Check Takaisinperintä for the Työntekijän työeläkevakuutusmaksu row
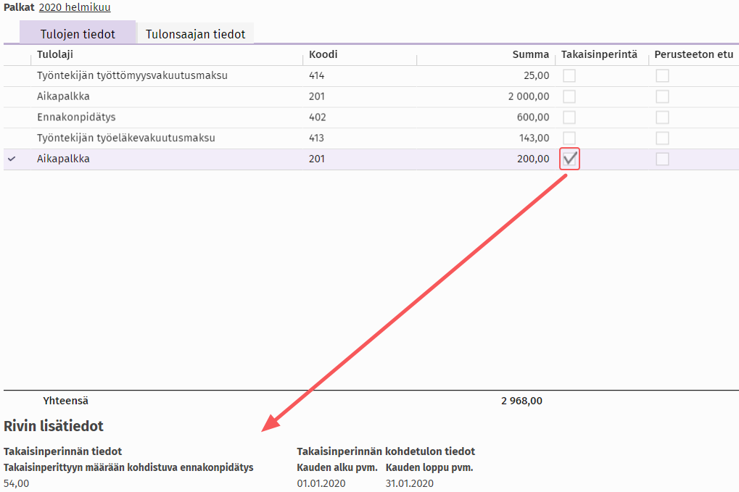The width and height of the screenshot is (739, 492). pyautogui.click(x=570, y=138)
